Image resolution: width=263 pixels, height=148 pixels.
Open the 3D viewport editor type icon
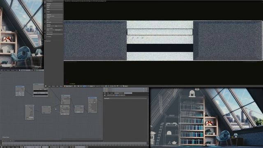46,86
